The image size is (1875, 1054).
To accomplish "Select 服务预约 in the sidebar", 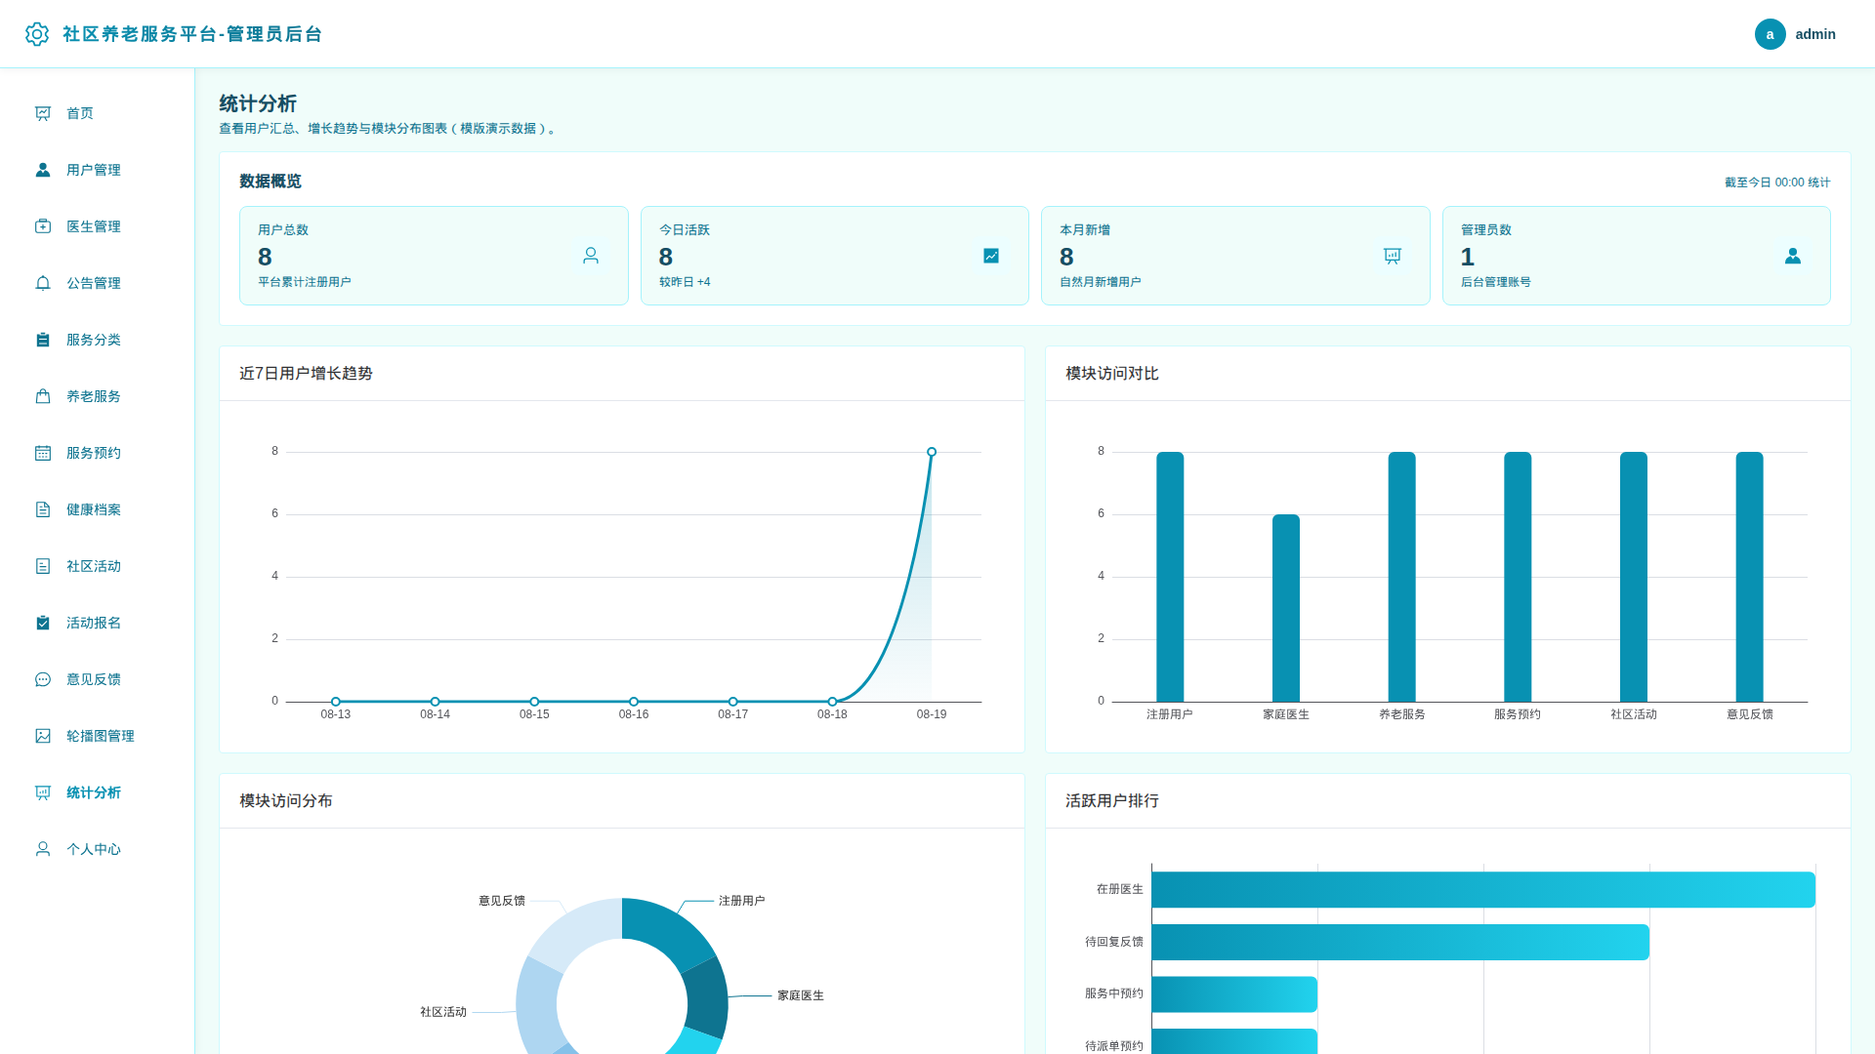I will point(98,453).
